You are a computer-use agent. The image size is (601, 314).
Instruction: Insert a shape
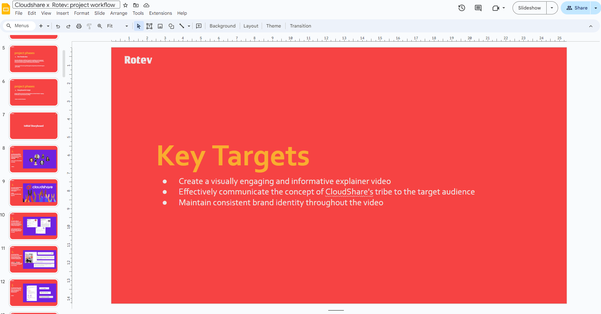pos(171,26)
